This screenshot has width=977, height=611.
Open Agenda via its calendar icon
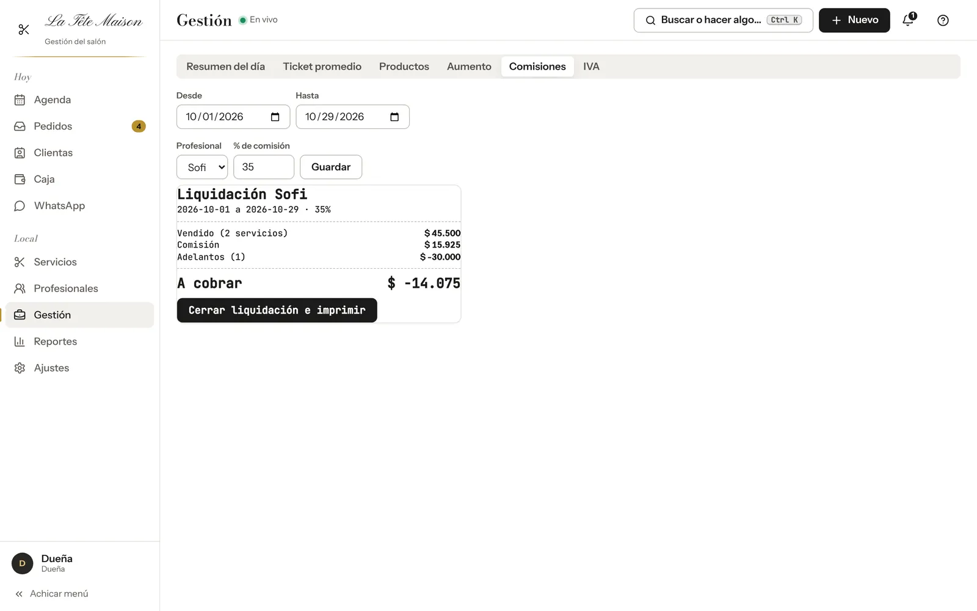point(20,100)
